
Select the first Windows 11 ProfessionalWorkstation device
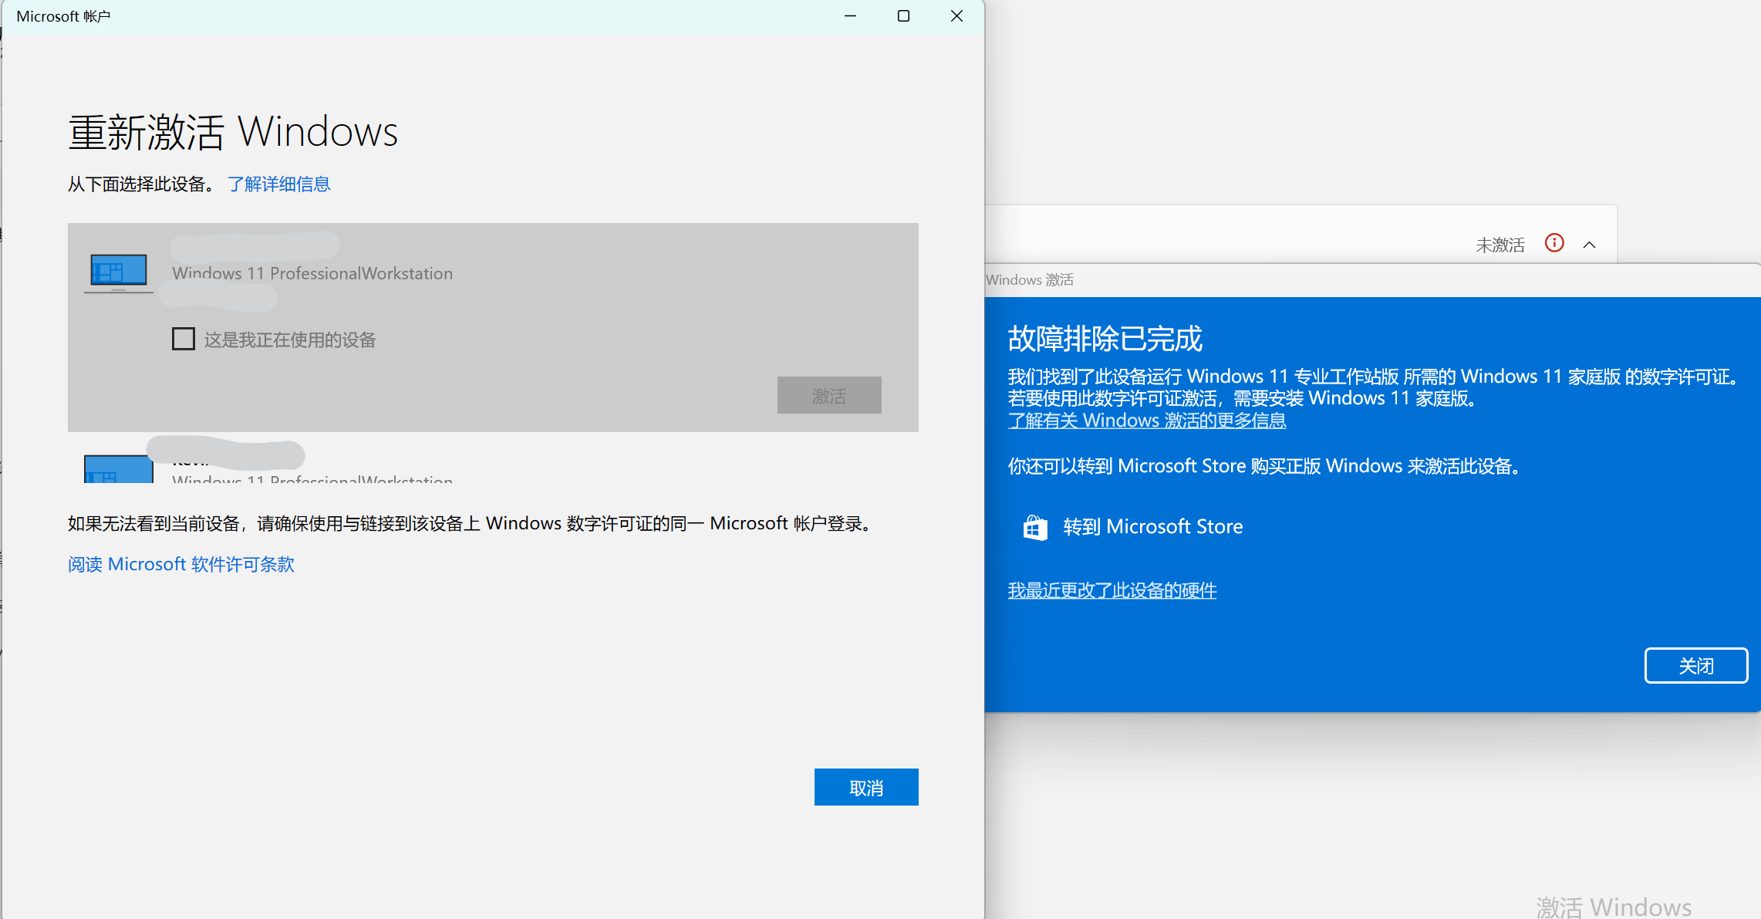click(x=312, y=273)
